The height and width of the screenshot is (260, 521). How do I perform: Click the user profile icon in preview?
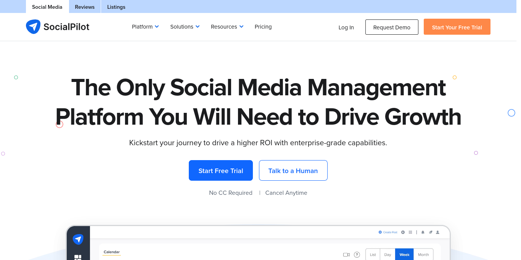(437, 232)
